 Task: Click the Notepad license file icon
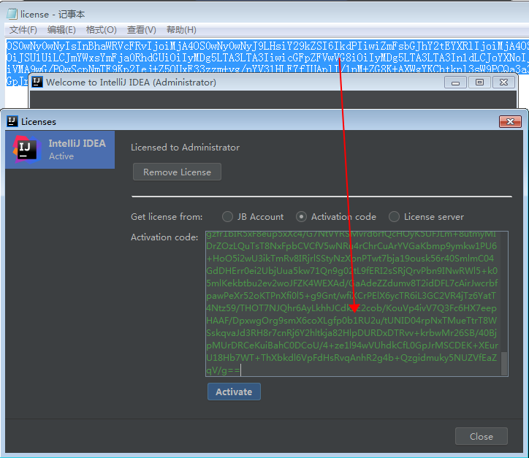[x=12, y=14]
